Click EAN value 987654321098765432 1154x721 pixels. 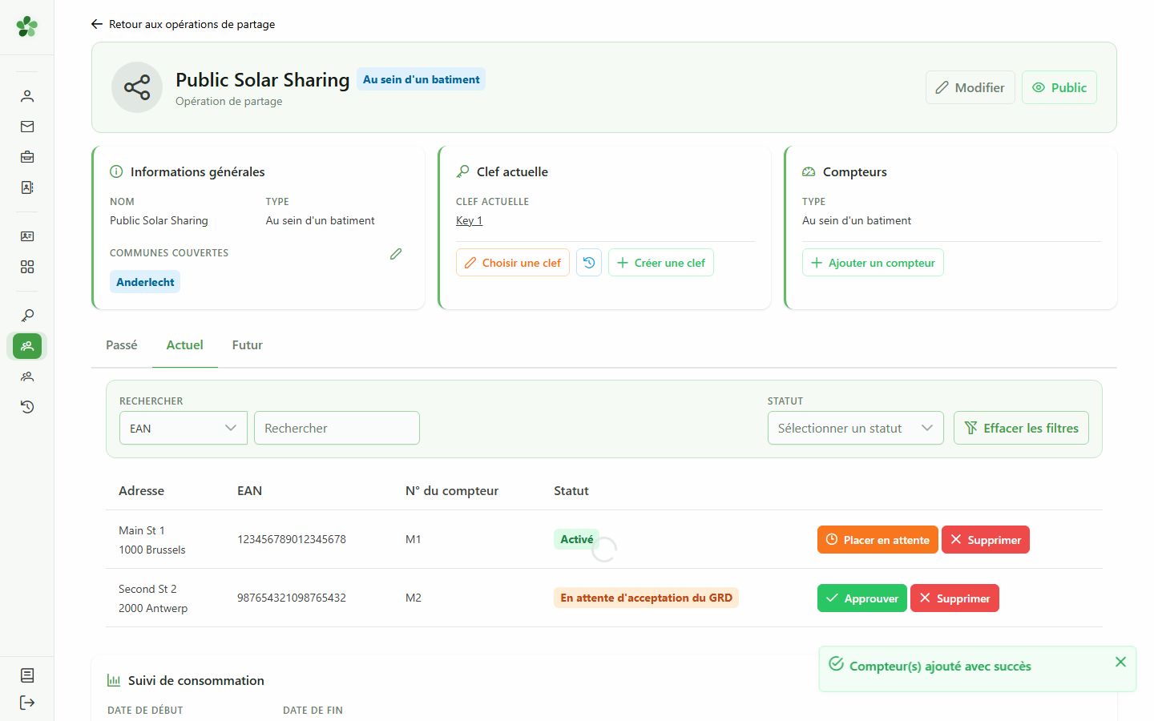click(x=292, y=598)
